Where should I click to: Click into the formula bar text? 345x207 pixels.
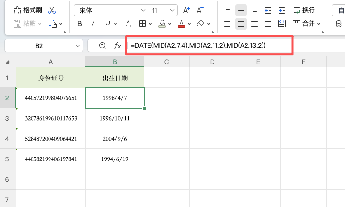coord(198,46)
